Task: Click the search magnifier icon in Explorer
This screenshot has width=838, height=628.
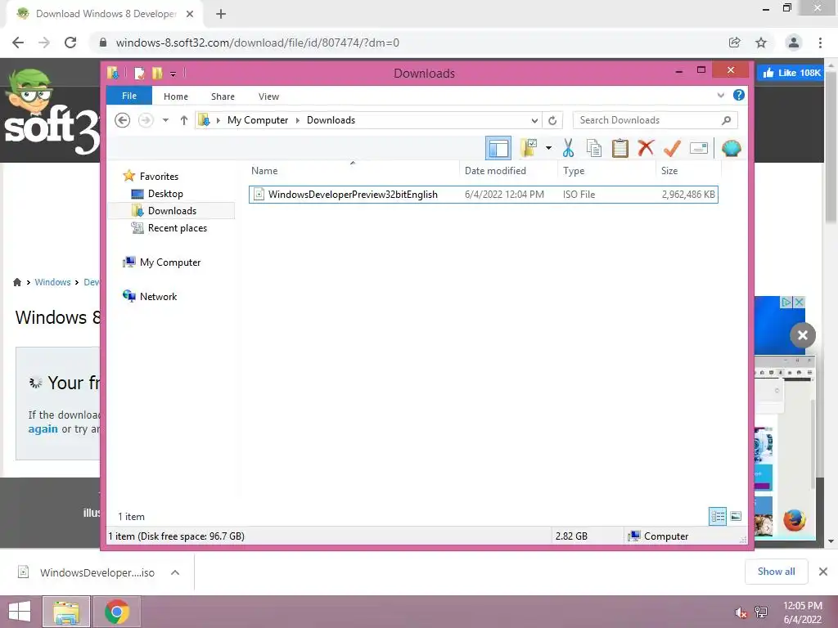Action: (x=726, y=120)
